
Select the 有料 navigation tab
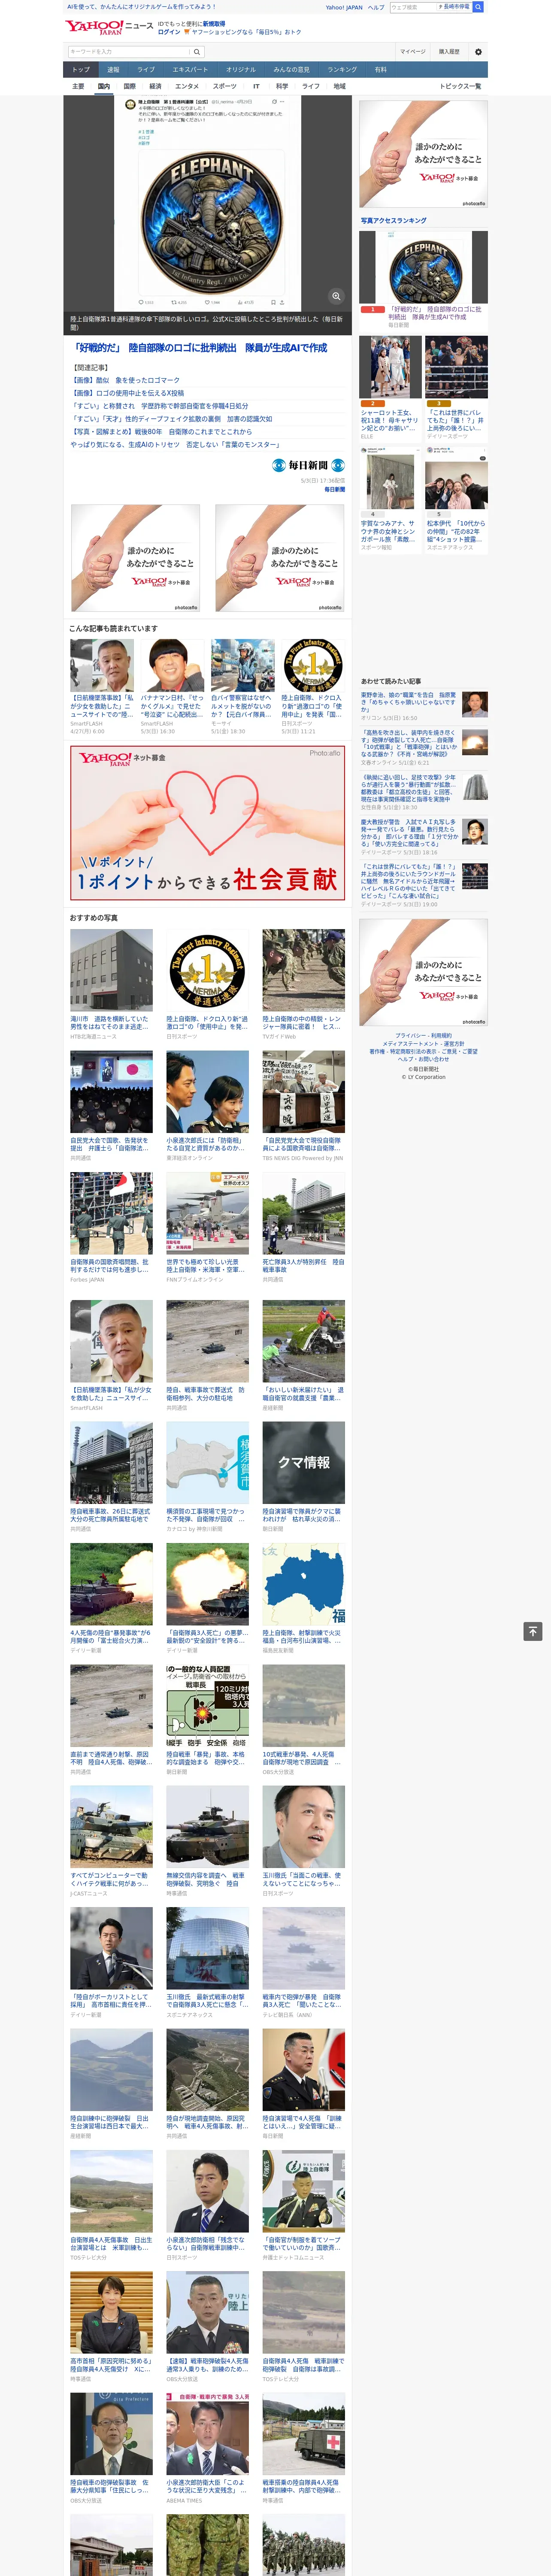[380, 70]
